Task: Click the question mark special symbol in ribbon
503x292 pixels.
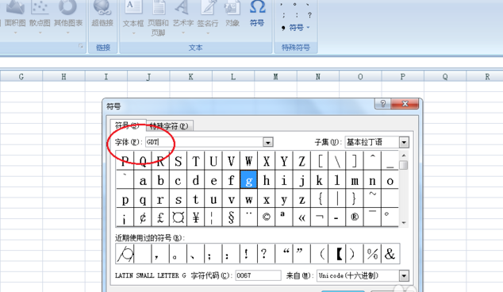Action: (x=309, y=15)
